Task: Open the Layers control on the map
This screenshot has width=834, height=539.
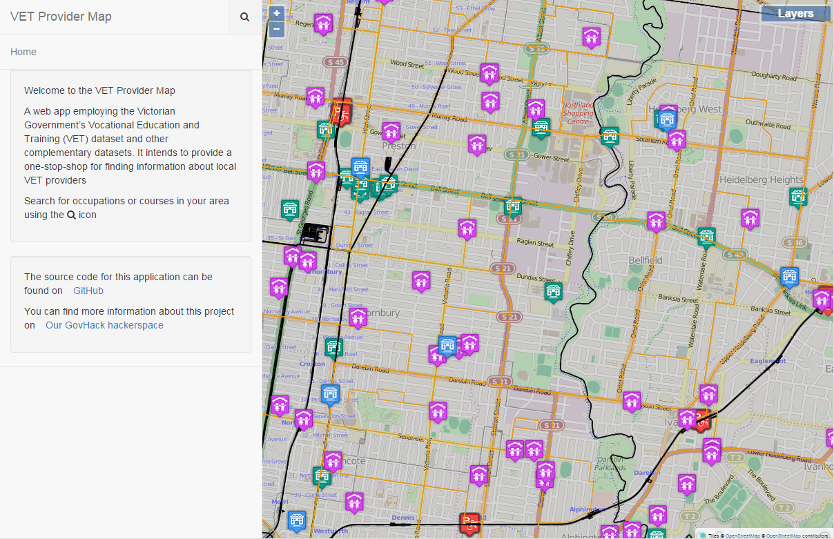Action: (x=795, y=14)
